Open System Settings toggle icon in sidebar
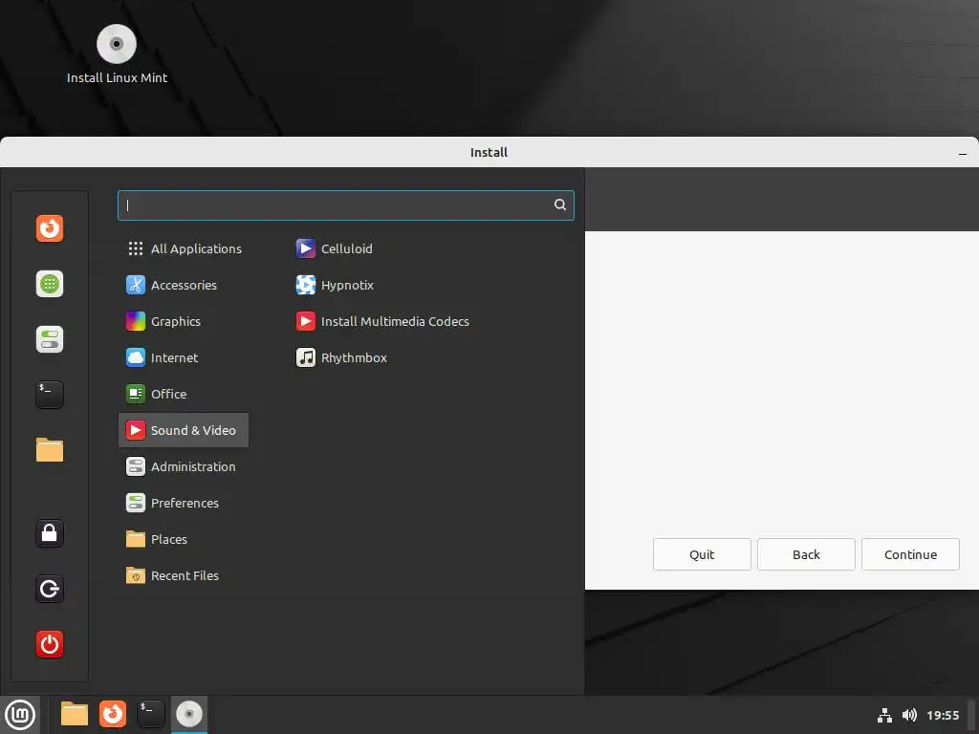 [x=50, y=339]
